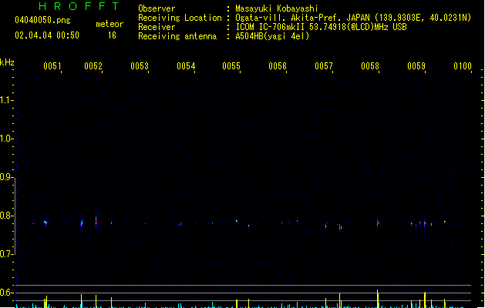Click the tallest yellow spike near 0058
This screenshot has width=485, height=308.
click(x=378, y=299)
